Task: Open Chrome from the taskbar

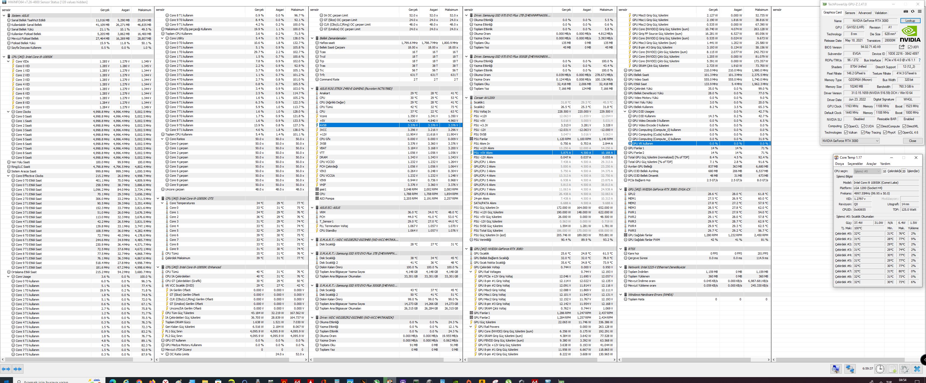Action: click(x=139, y=381)
